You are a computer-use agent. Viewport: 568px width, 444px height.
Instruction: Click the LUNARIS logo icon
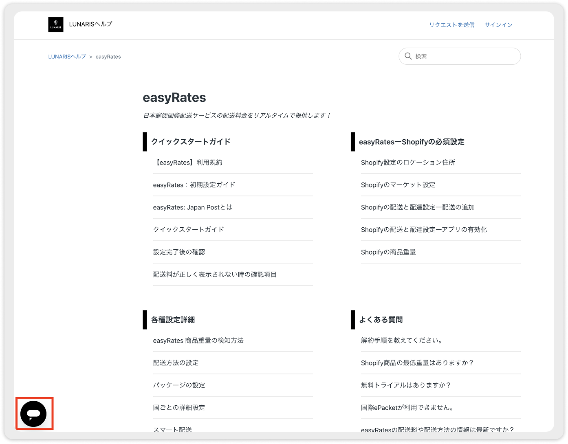click(56, 24)
